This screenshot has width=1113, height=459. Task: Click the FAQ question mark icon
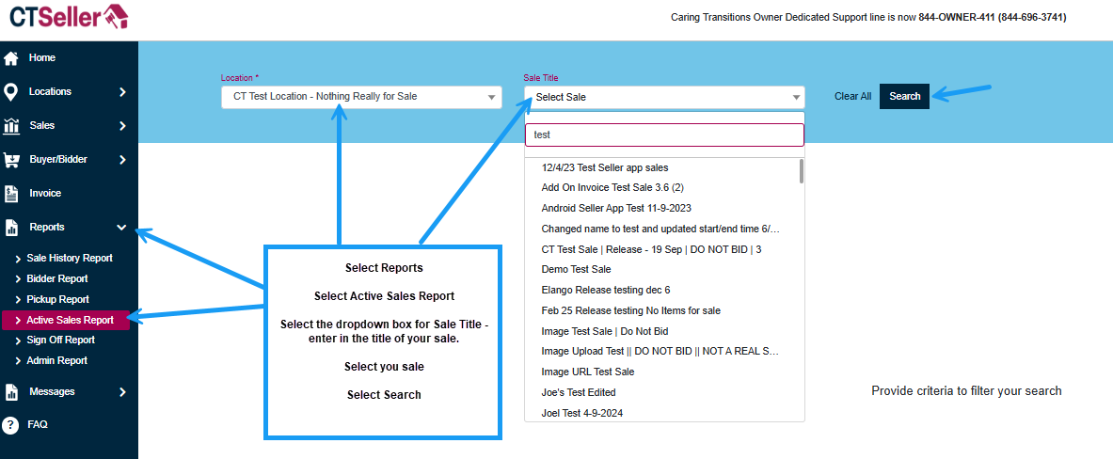click(x=10, y=425)
